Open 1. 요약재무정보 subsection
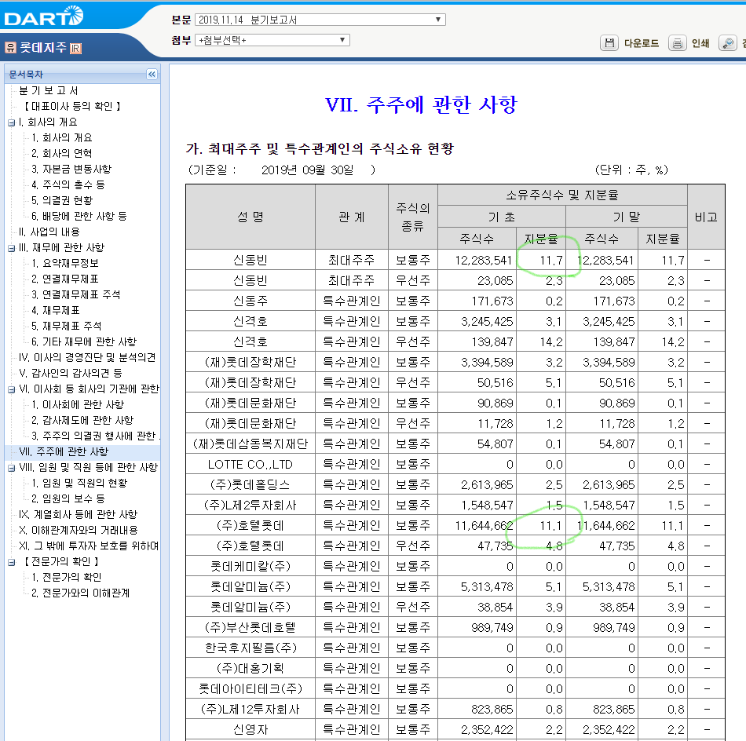 coord(65,263)
